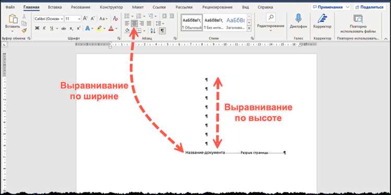Apply the red font color

click(111, 28)
